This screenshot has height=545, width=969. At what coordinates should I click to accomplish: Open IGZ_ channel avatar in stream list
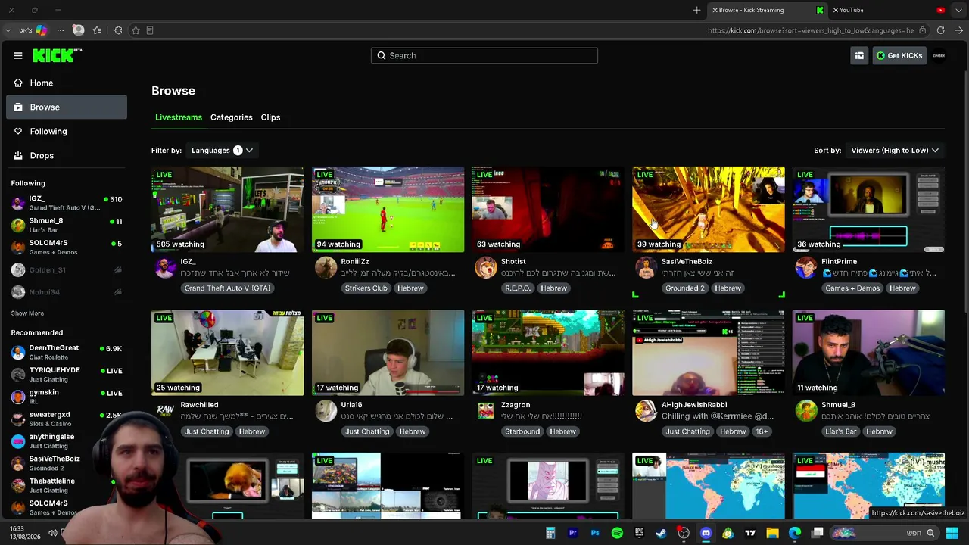tap(166, 268)
